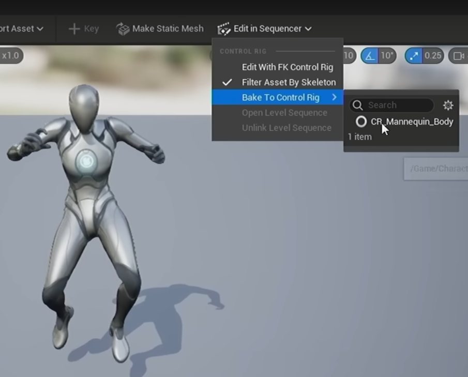Toggle rotation snapping on or off
This screenshot has height=377, width=468.
click(370, 55)
